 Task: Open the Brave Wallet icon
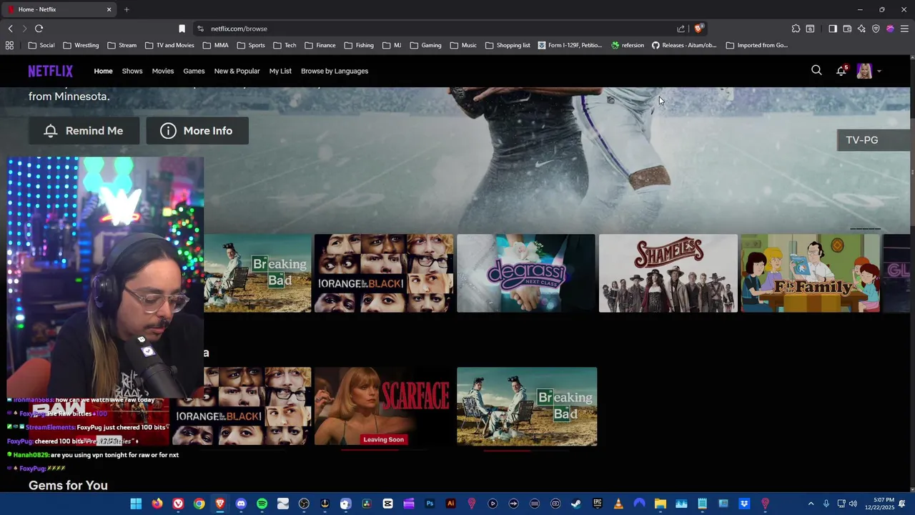point(847,29)
